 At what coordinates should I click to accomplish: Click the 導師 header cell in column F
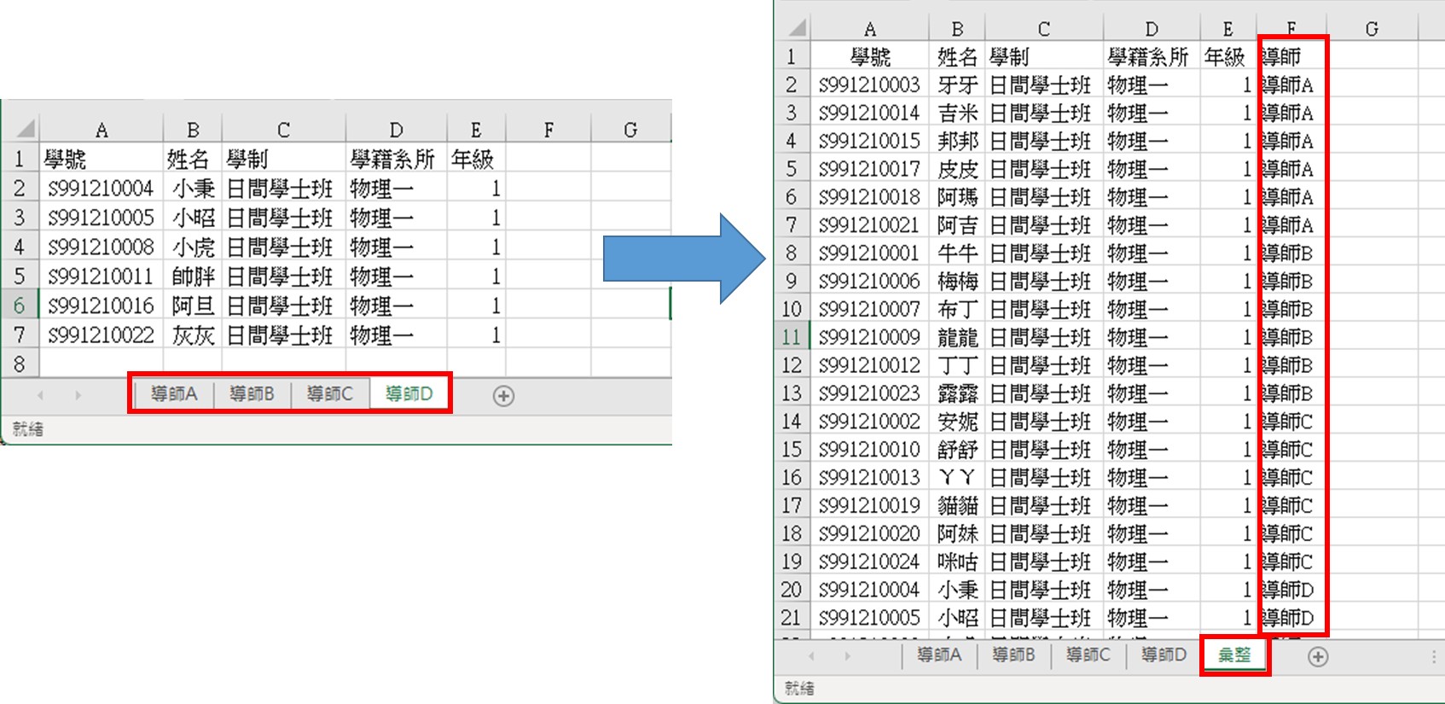click(1291, 57)
